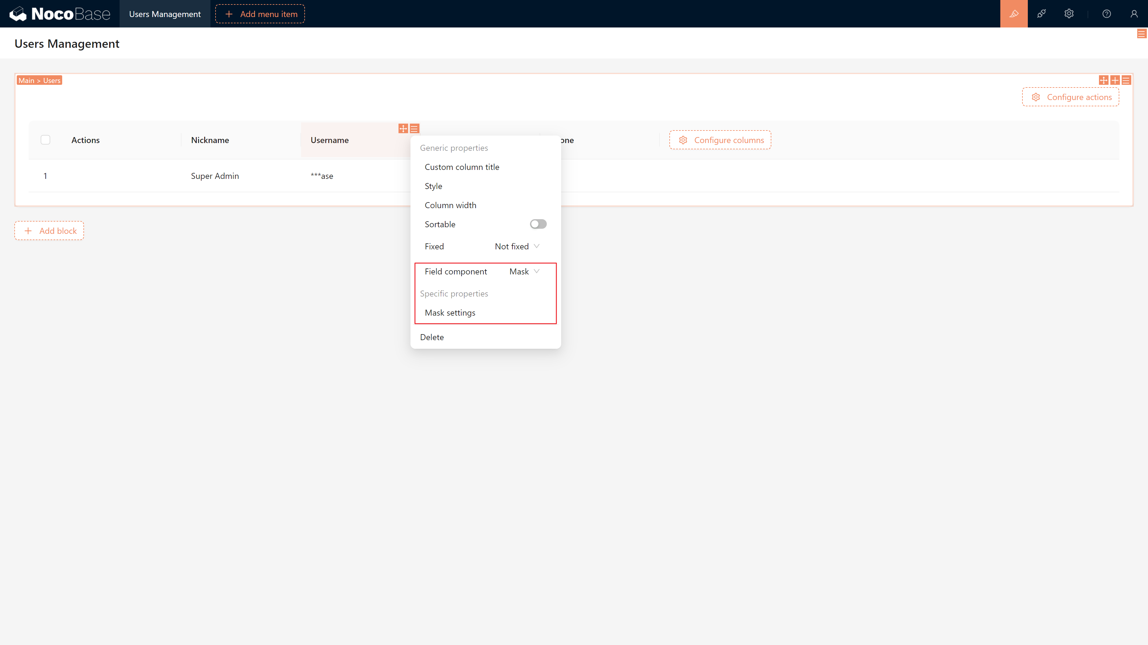Click plus icon in Add menu item
The height and width of the screenshot is (645, 1148).
pos(229,14)
